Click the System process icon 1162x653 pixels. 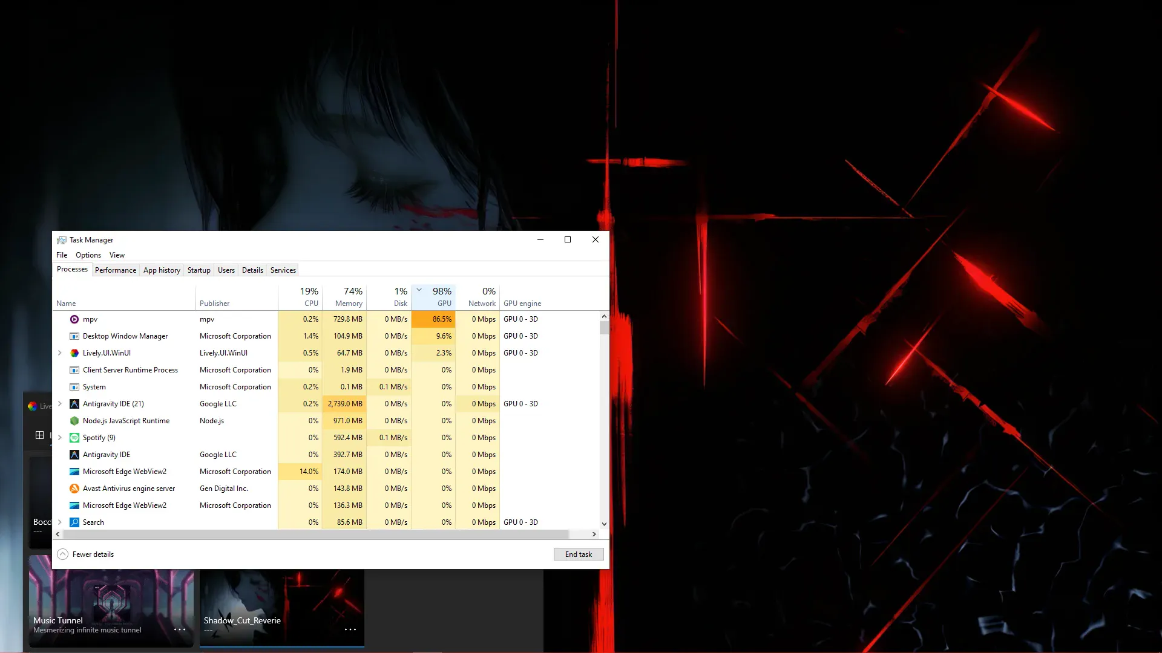coord(74,387)
